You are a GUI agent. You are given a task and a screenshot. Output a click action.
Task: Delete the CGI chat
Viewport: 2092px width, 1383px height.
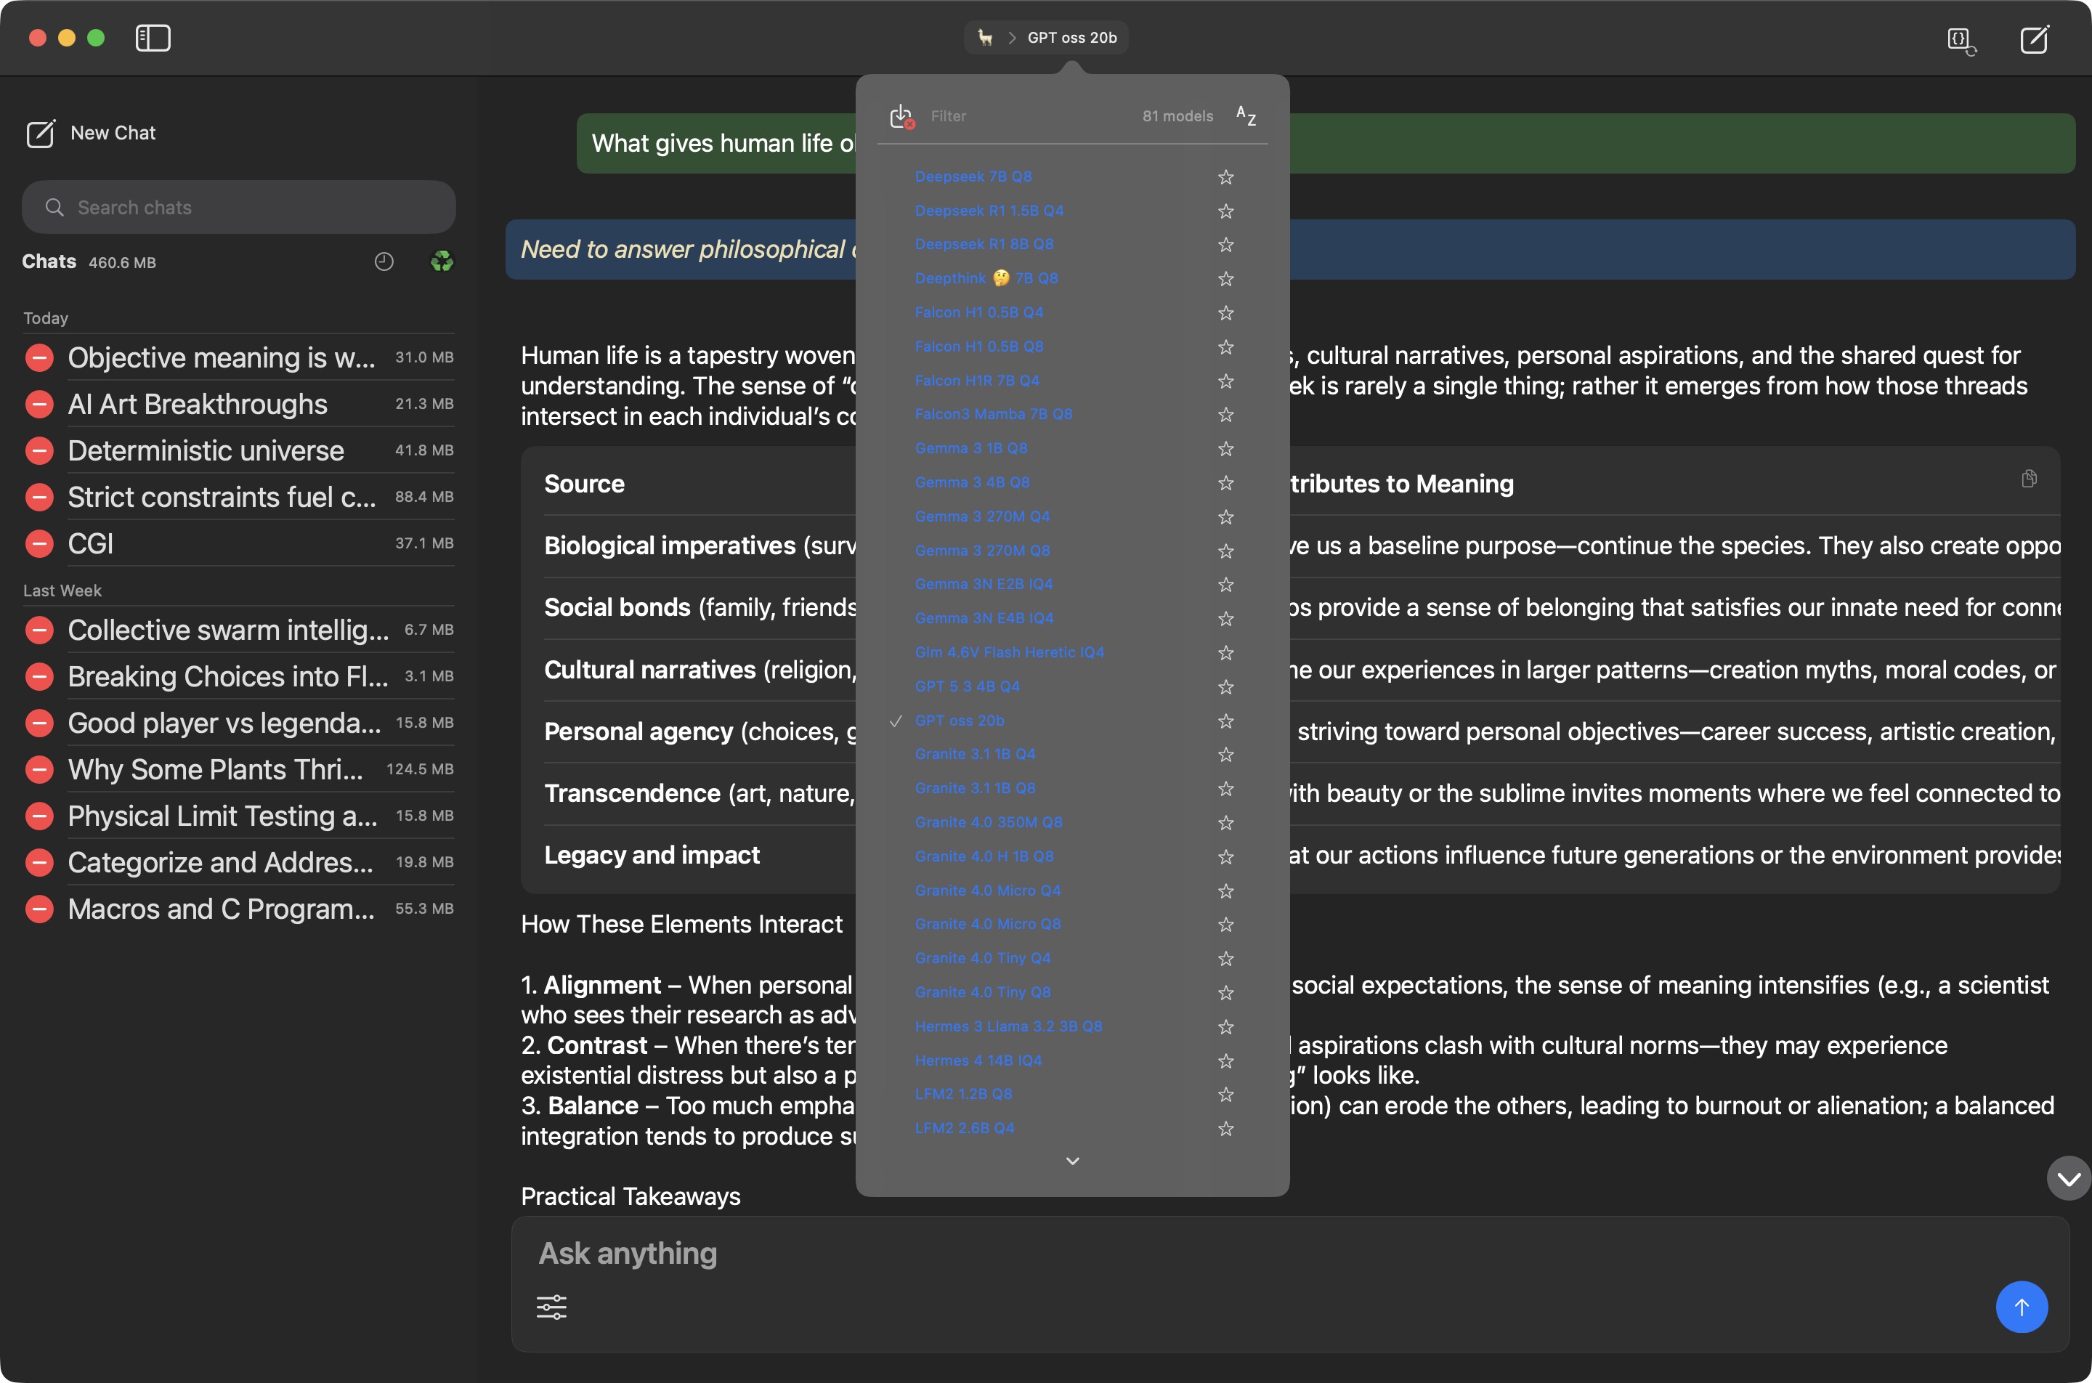tap(38, 543)
